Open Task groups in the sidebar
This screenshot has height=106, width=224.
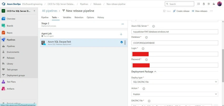pos(12,70)
